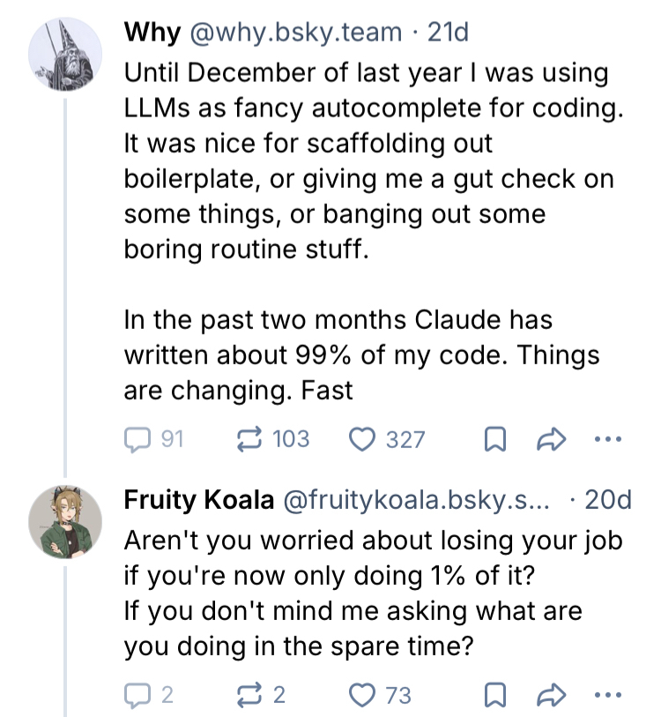This screenshot has height=717, width=661.
Task: Open the Why display name link
Action: coord(152,33)
